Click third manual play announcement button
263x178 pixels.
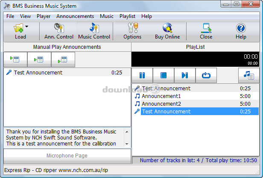[x=63, y=59]
